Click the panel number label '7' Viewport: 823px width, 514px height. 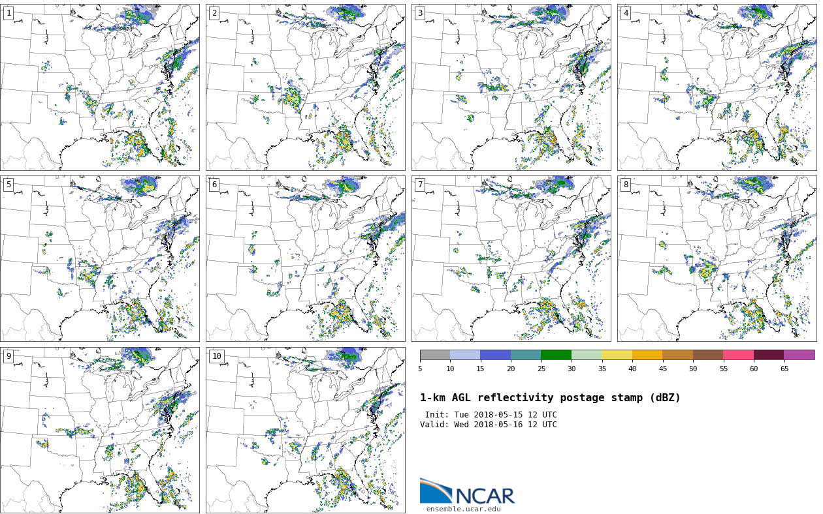tap(420, 185)
